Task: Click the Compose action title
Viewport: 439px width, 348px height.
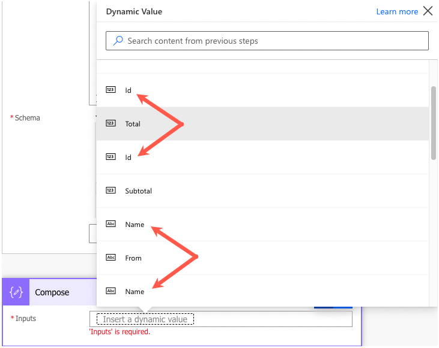Action: [52, 292]
